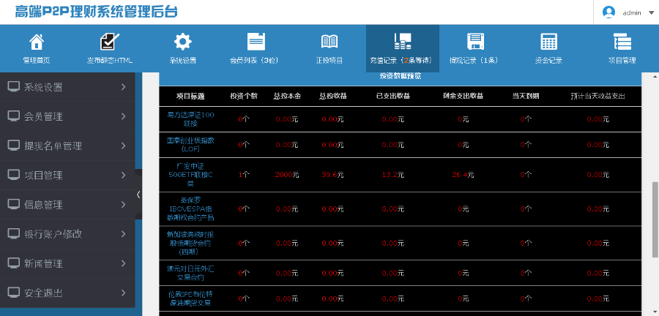This screenshot has height=316, width=659.
Task: Click the vertical scrollbar thumb
Action: [655, 219]
